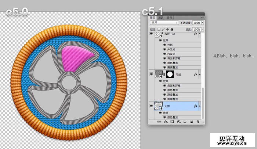Click the layers panel vertical scrollbar
Viewport: 257px width, 149px height.
coord(203,103)
